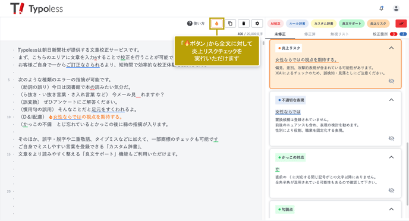The image size is (409, 221).
Task: Click the 不適切な表現 card label
Action: coord(291,100)
